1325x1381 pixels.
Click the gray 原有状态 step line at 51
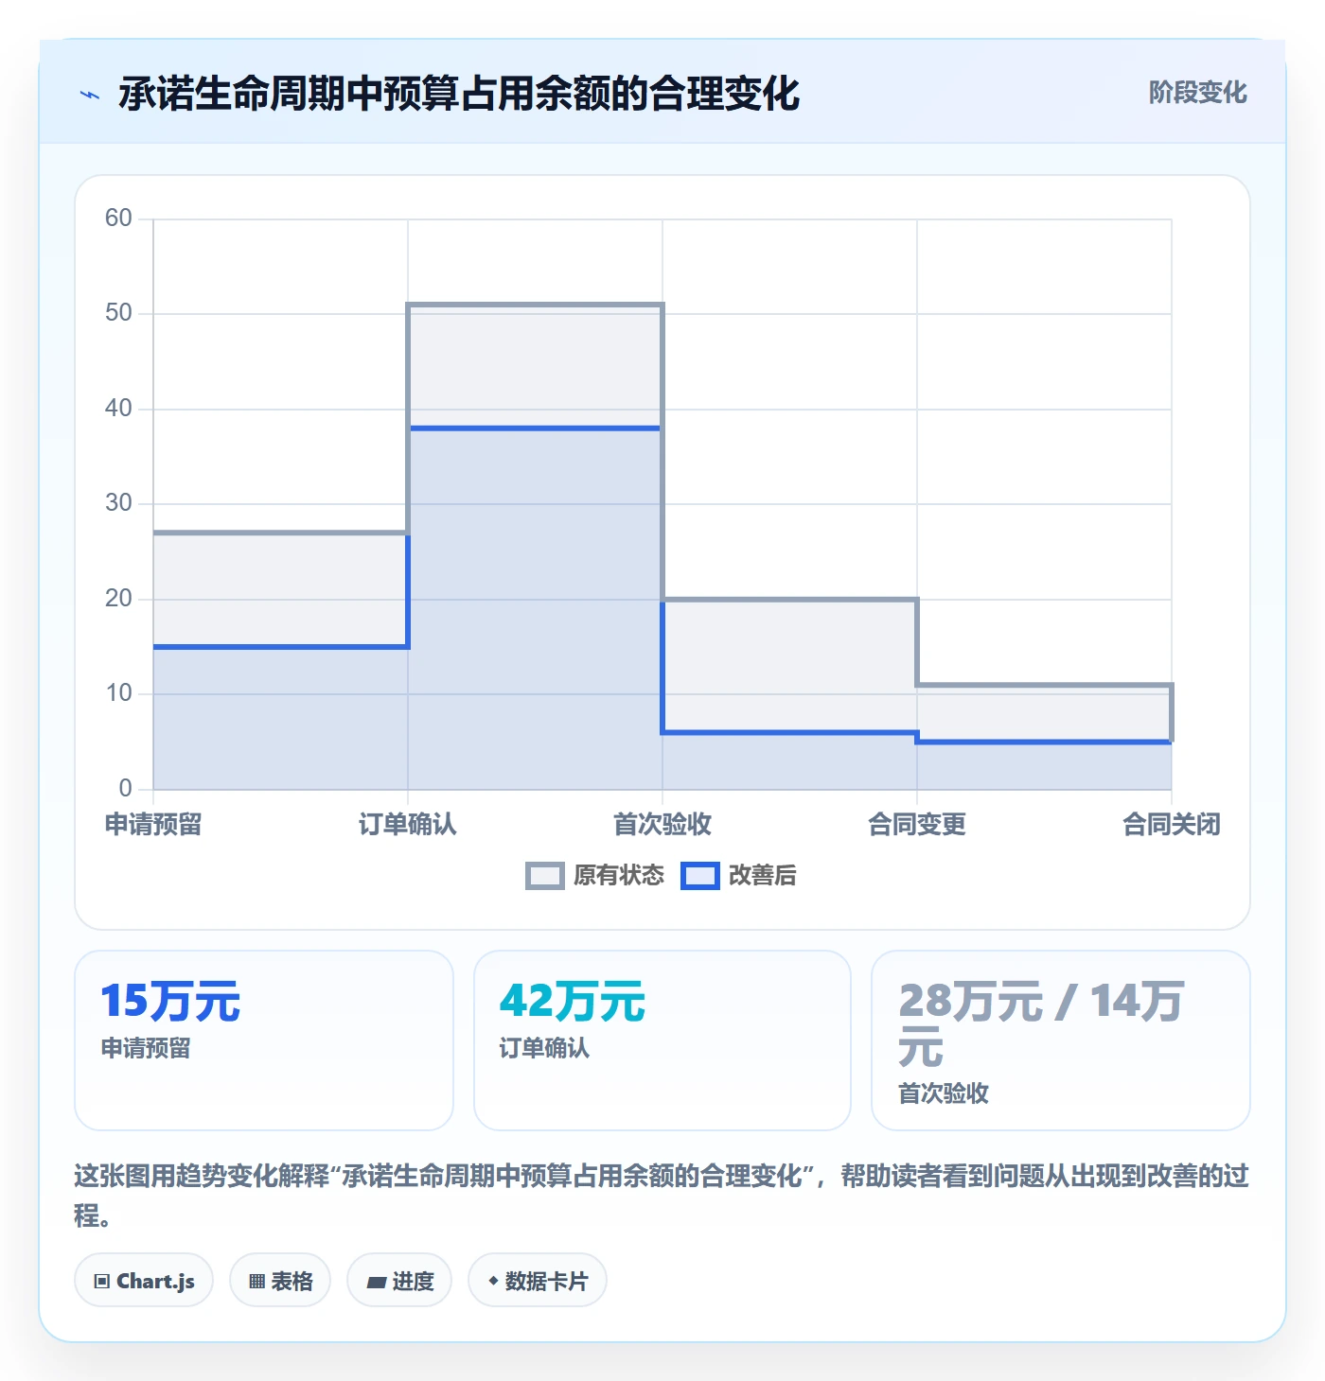536,305
